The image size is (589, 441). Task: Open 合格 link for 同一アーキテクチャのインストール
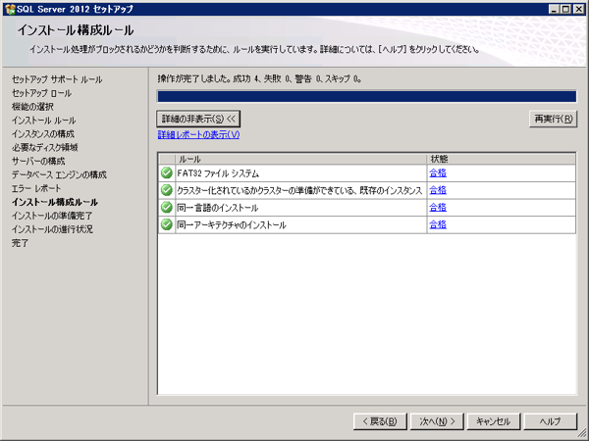438,224
